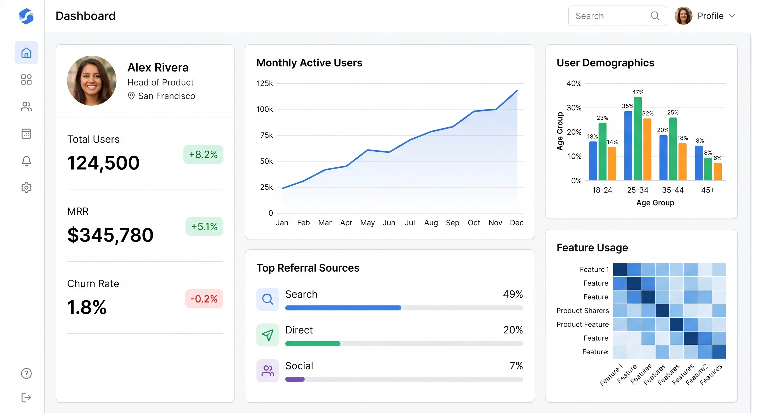Click the Feature 1 heatmap row label
The image size is (758, 413).
click(x=594, y=269)
